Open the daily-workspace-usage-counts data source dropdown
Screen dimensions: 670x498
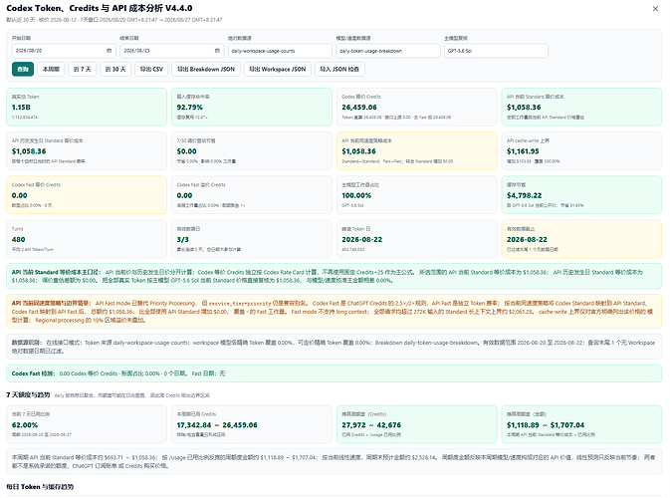(x=280, y=51)
